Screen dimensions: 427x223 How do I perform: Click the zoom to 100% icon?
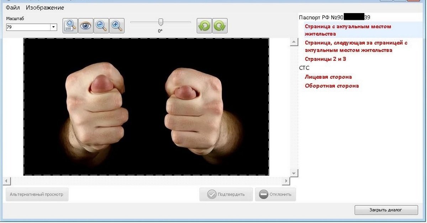coord(70,26)
